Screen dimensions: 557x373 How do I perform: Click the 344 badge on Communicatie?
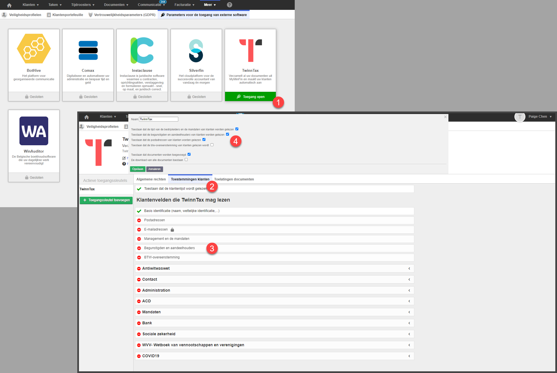point(163,2)
